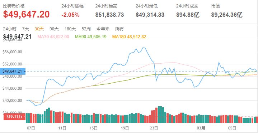Click the 23日 date label
Viewport: 258px width, 133px height.
pos(154,128)
